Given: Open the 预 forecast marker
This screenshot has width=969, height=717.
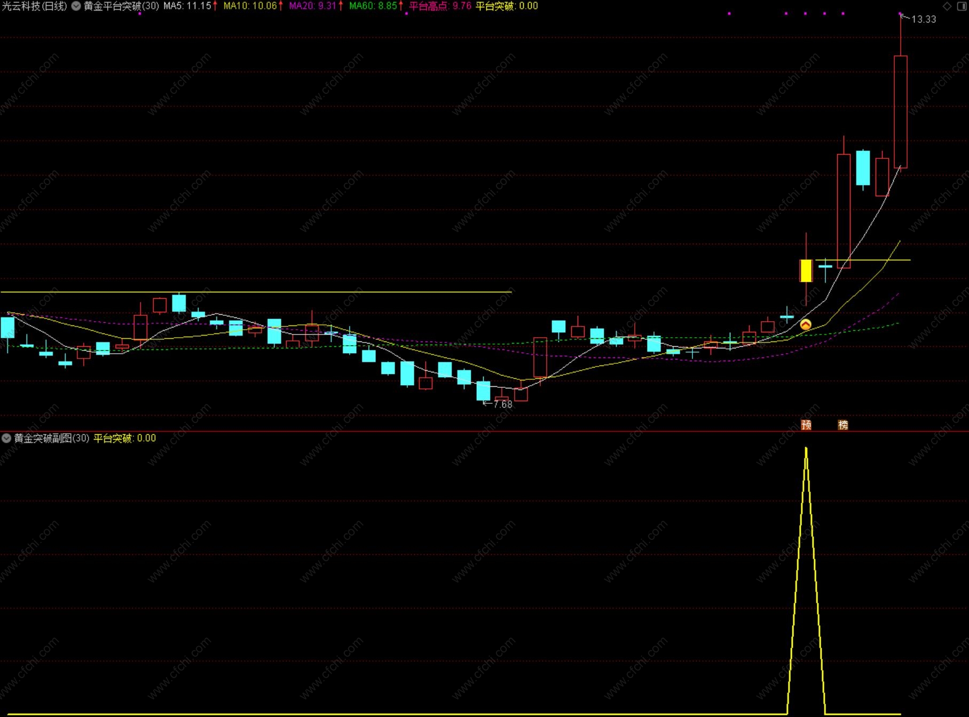Looking at the screenshot, I should coord(806,425).
